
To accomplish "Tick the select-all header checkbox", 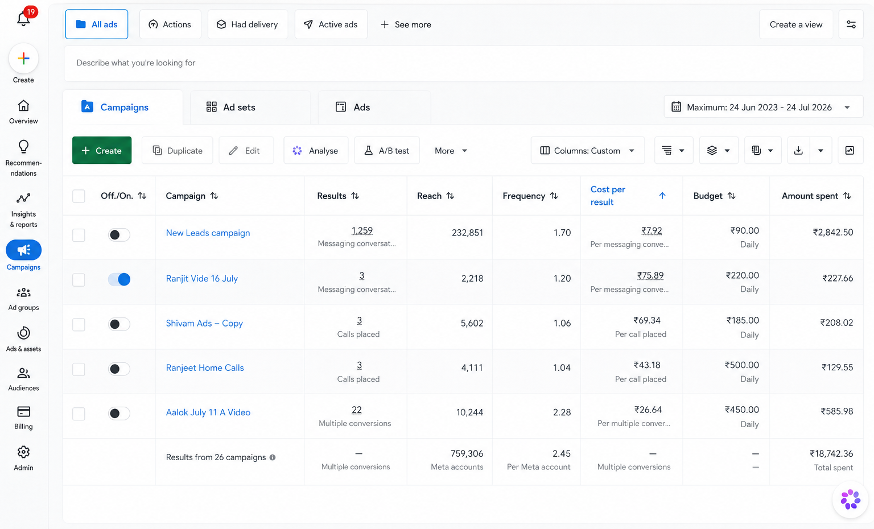I will coord(79,196).
